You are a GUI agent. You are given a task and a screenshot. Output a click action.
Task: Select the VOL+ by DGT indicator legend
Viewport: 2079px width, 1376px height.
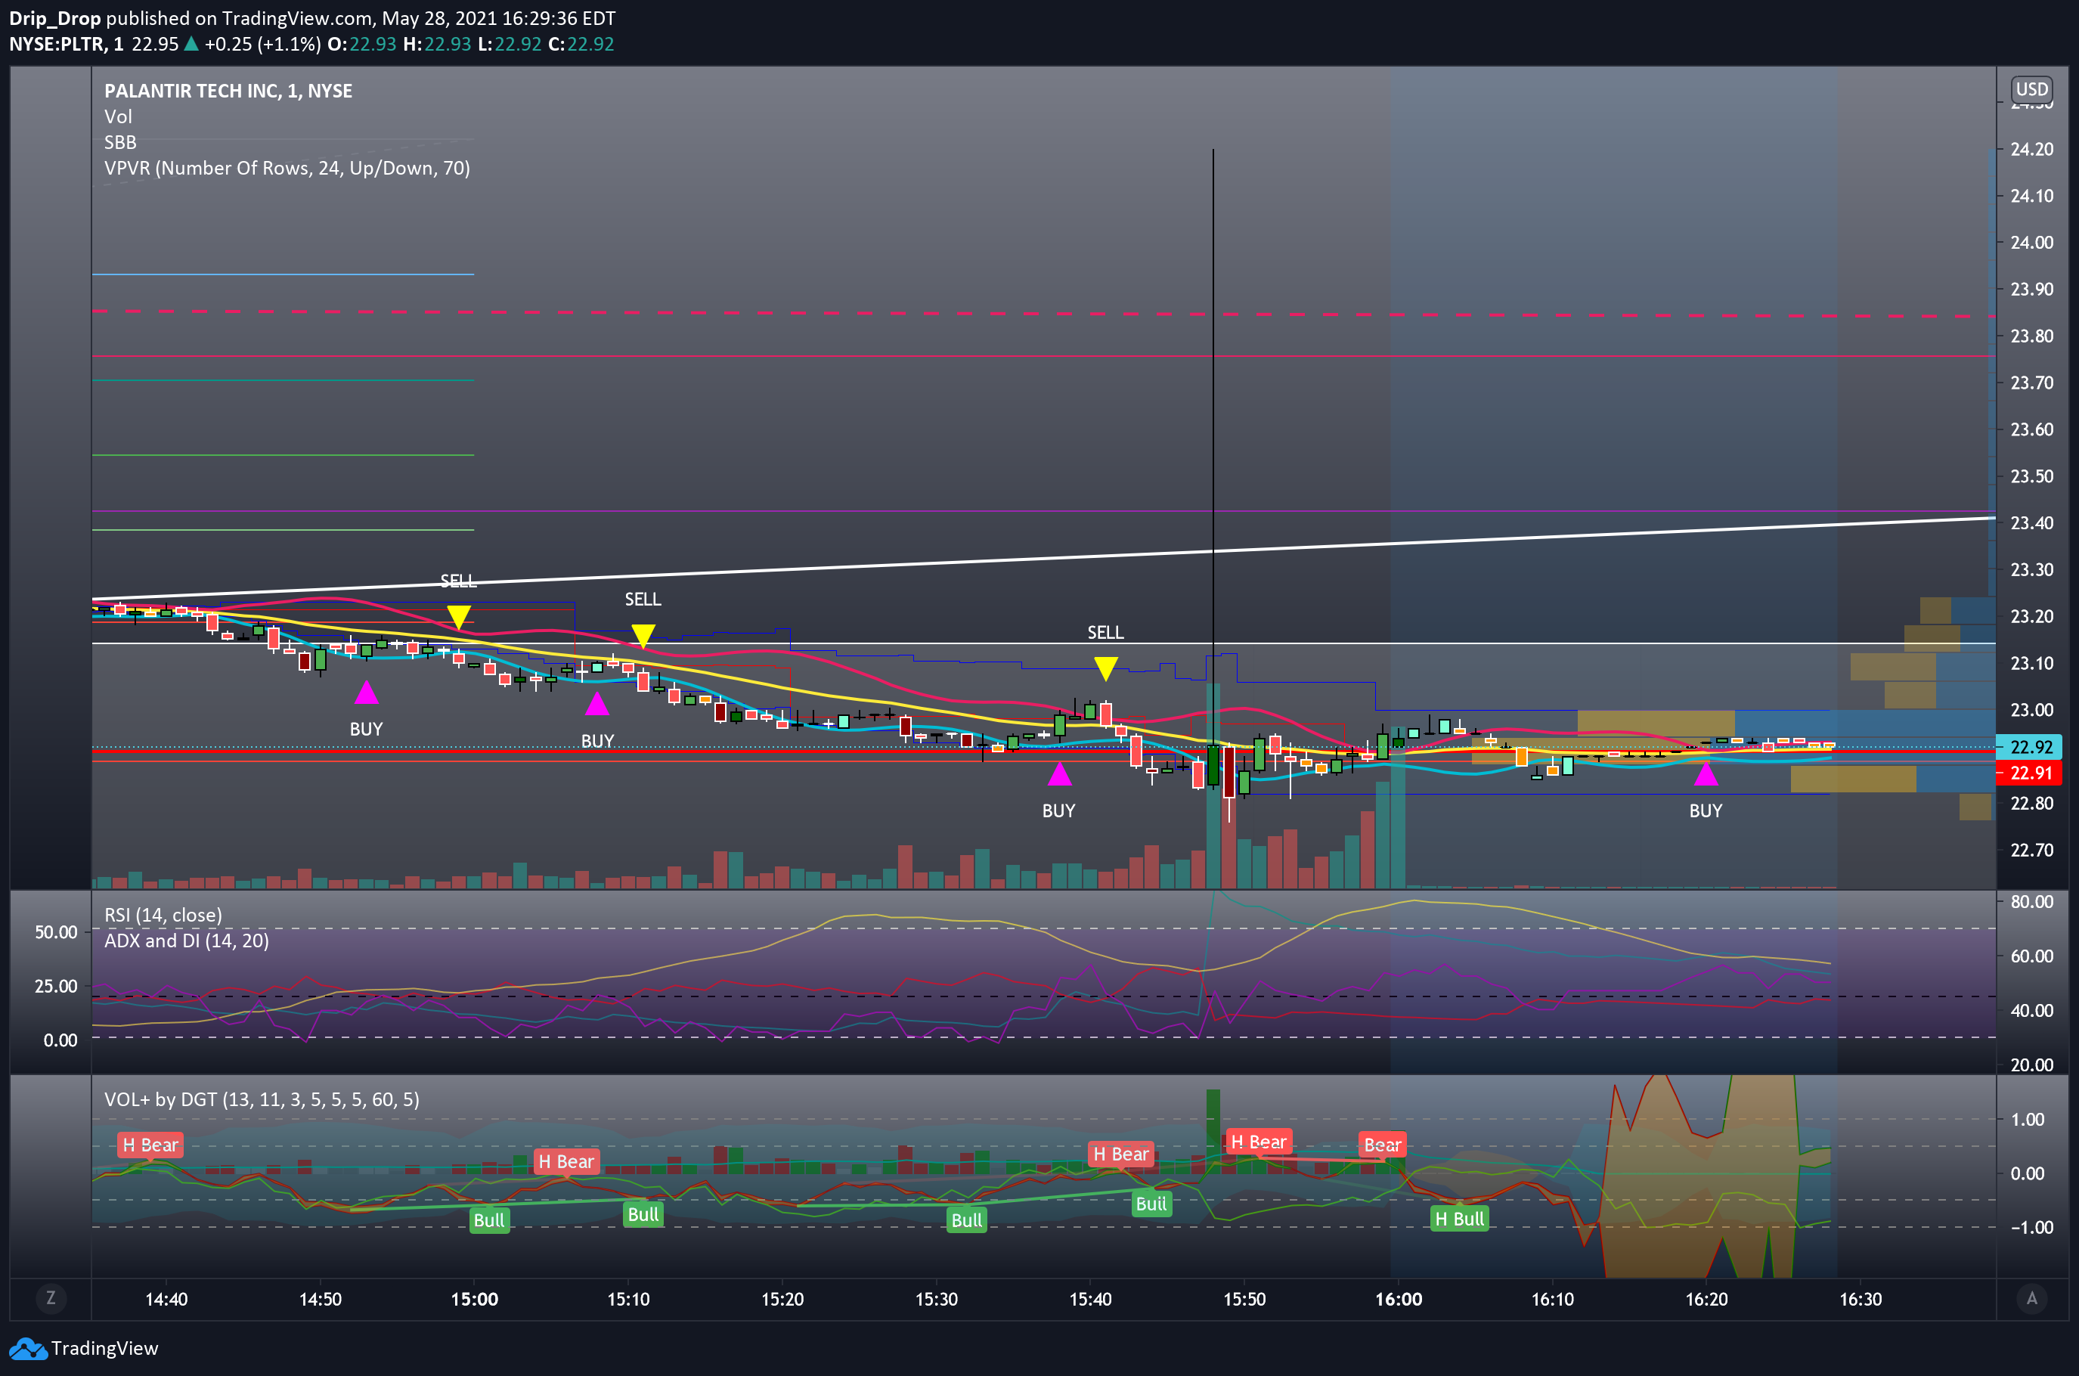pyautogui.click(x=262, y=1099)
